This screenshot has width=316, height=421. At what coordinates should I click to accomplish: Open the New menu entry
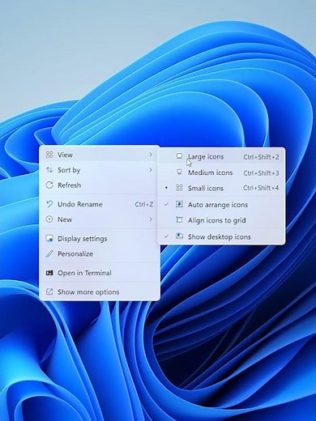[100, 219]
